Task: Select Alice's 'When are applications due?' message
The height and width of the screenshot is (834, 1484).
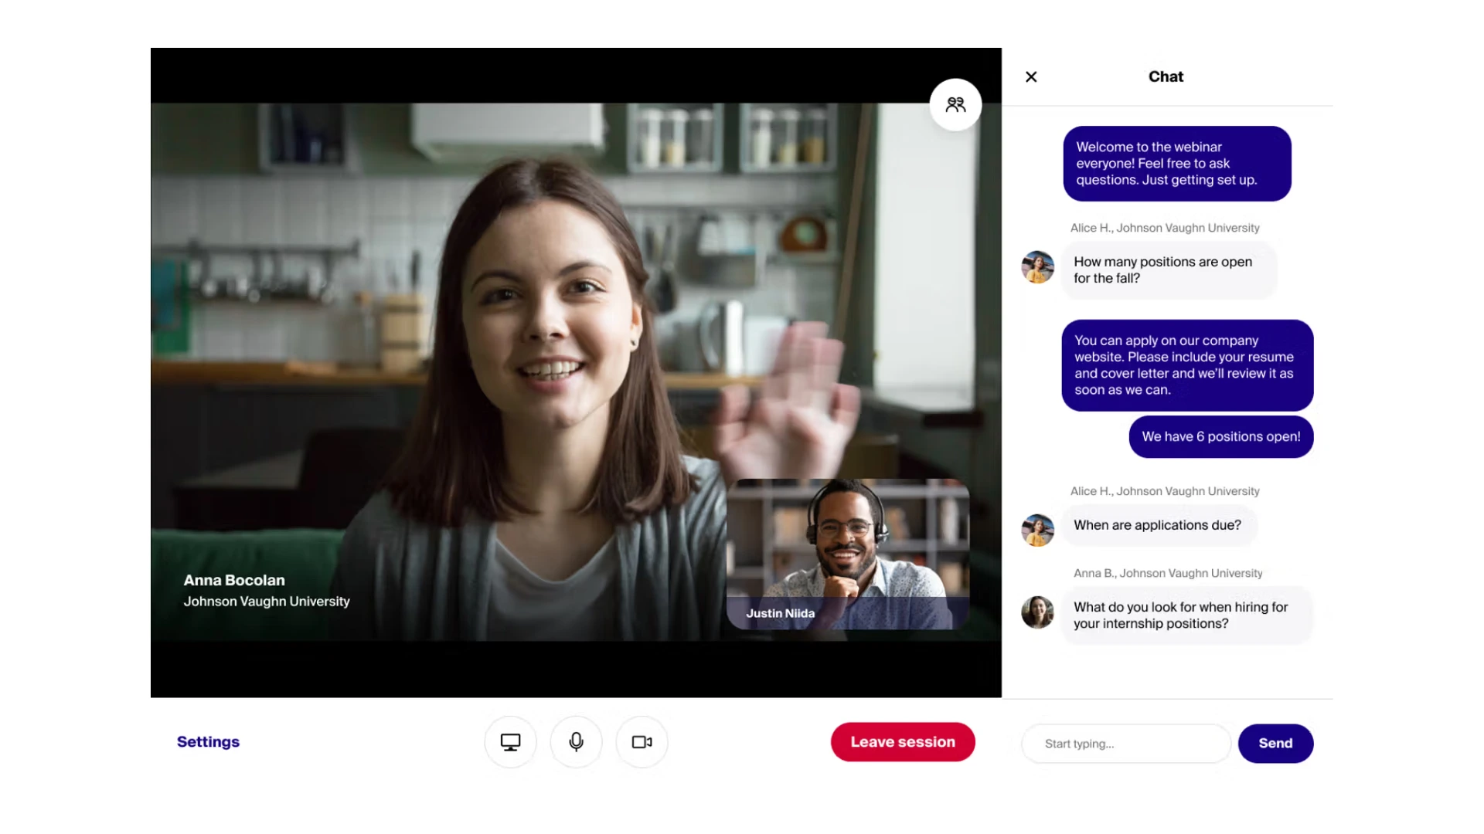Action: [x=1158, y=525]
